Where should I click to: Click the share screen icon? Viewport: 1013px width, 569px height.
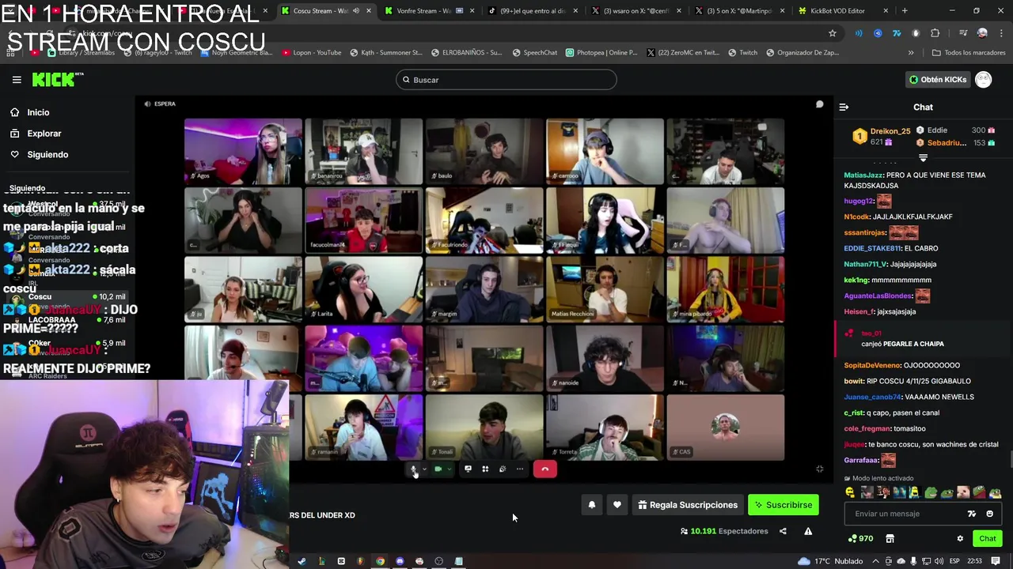click(x=468, y=469)
